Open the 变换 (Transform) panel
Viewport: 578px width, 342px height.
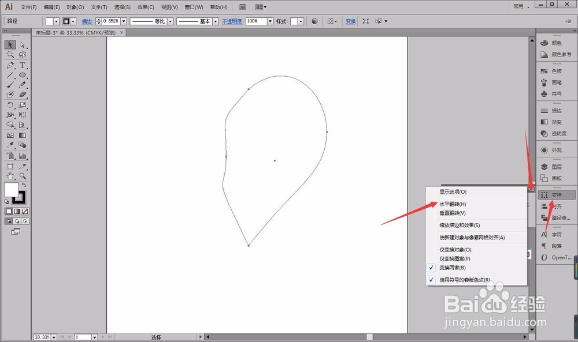click(x=556, y=195)
